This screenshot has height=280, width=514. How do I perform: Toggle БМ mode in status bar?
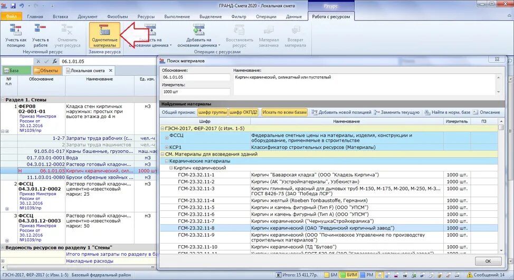coord(330,275)
